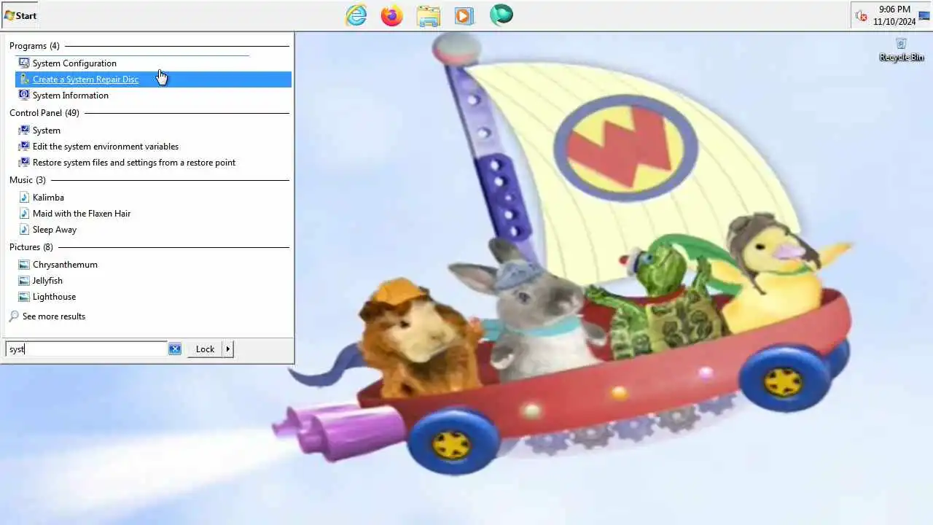Click the volume muted tray icon
The height and width of the screenshot is (525, 933).
click(x=861, y=15)
